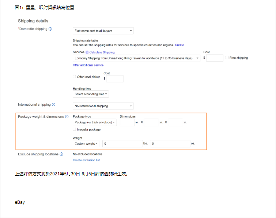
Task: Click the Offer additional service link
Action: 88,65
